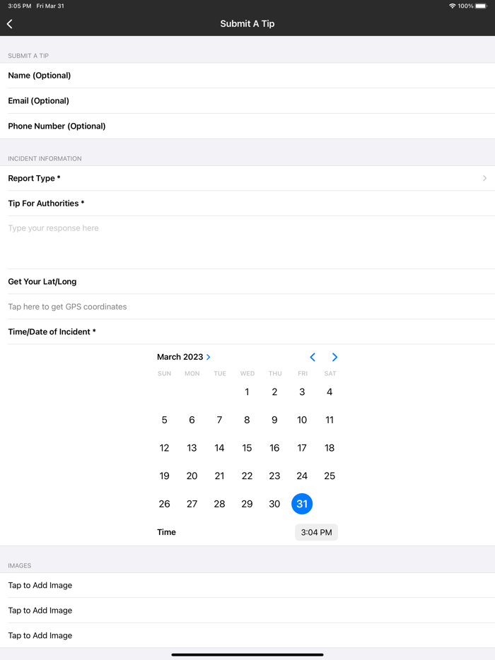The width and height of the screenshot is (495, 660).
Task: Select the highlighted date 31
Action: coord(302,504)
